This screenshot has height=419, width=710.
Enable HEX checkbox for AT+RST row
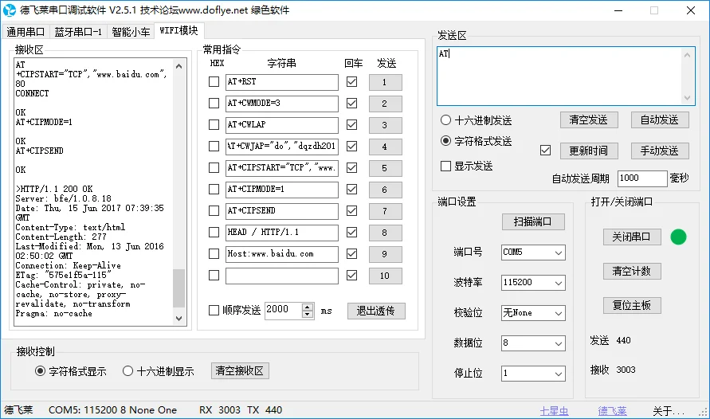coord(214,82)
